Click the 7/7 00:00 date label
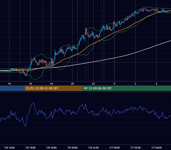171x150 pixels. click(x=114, y=147)
